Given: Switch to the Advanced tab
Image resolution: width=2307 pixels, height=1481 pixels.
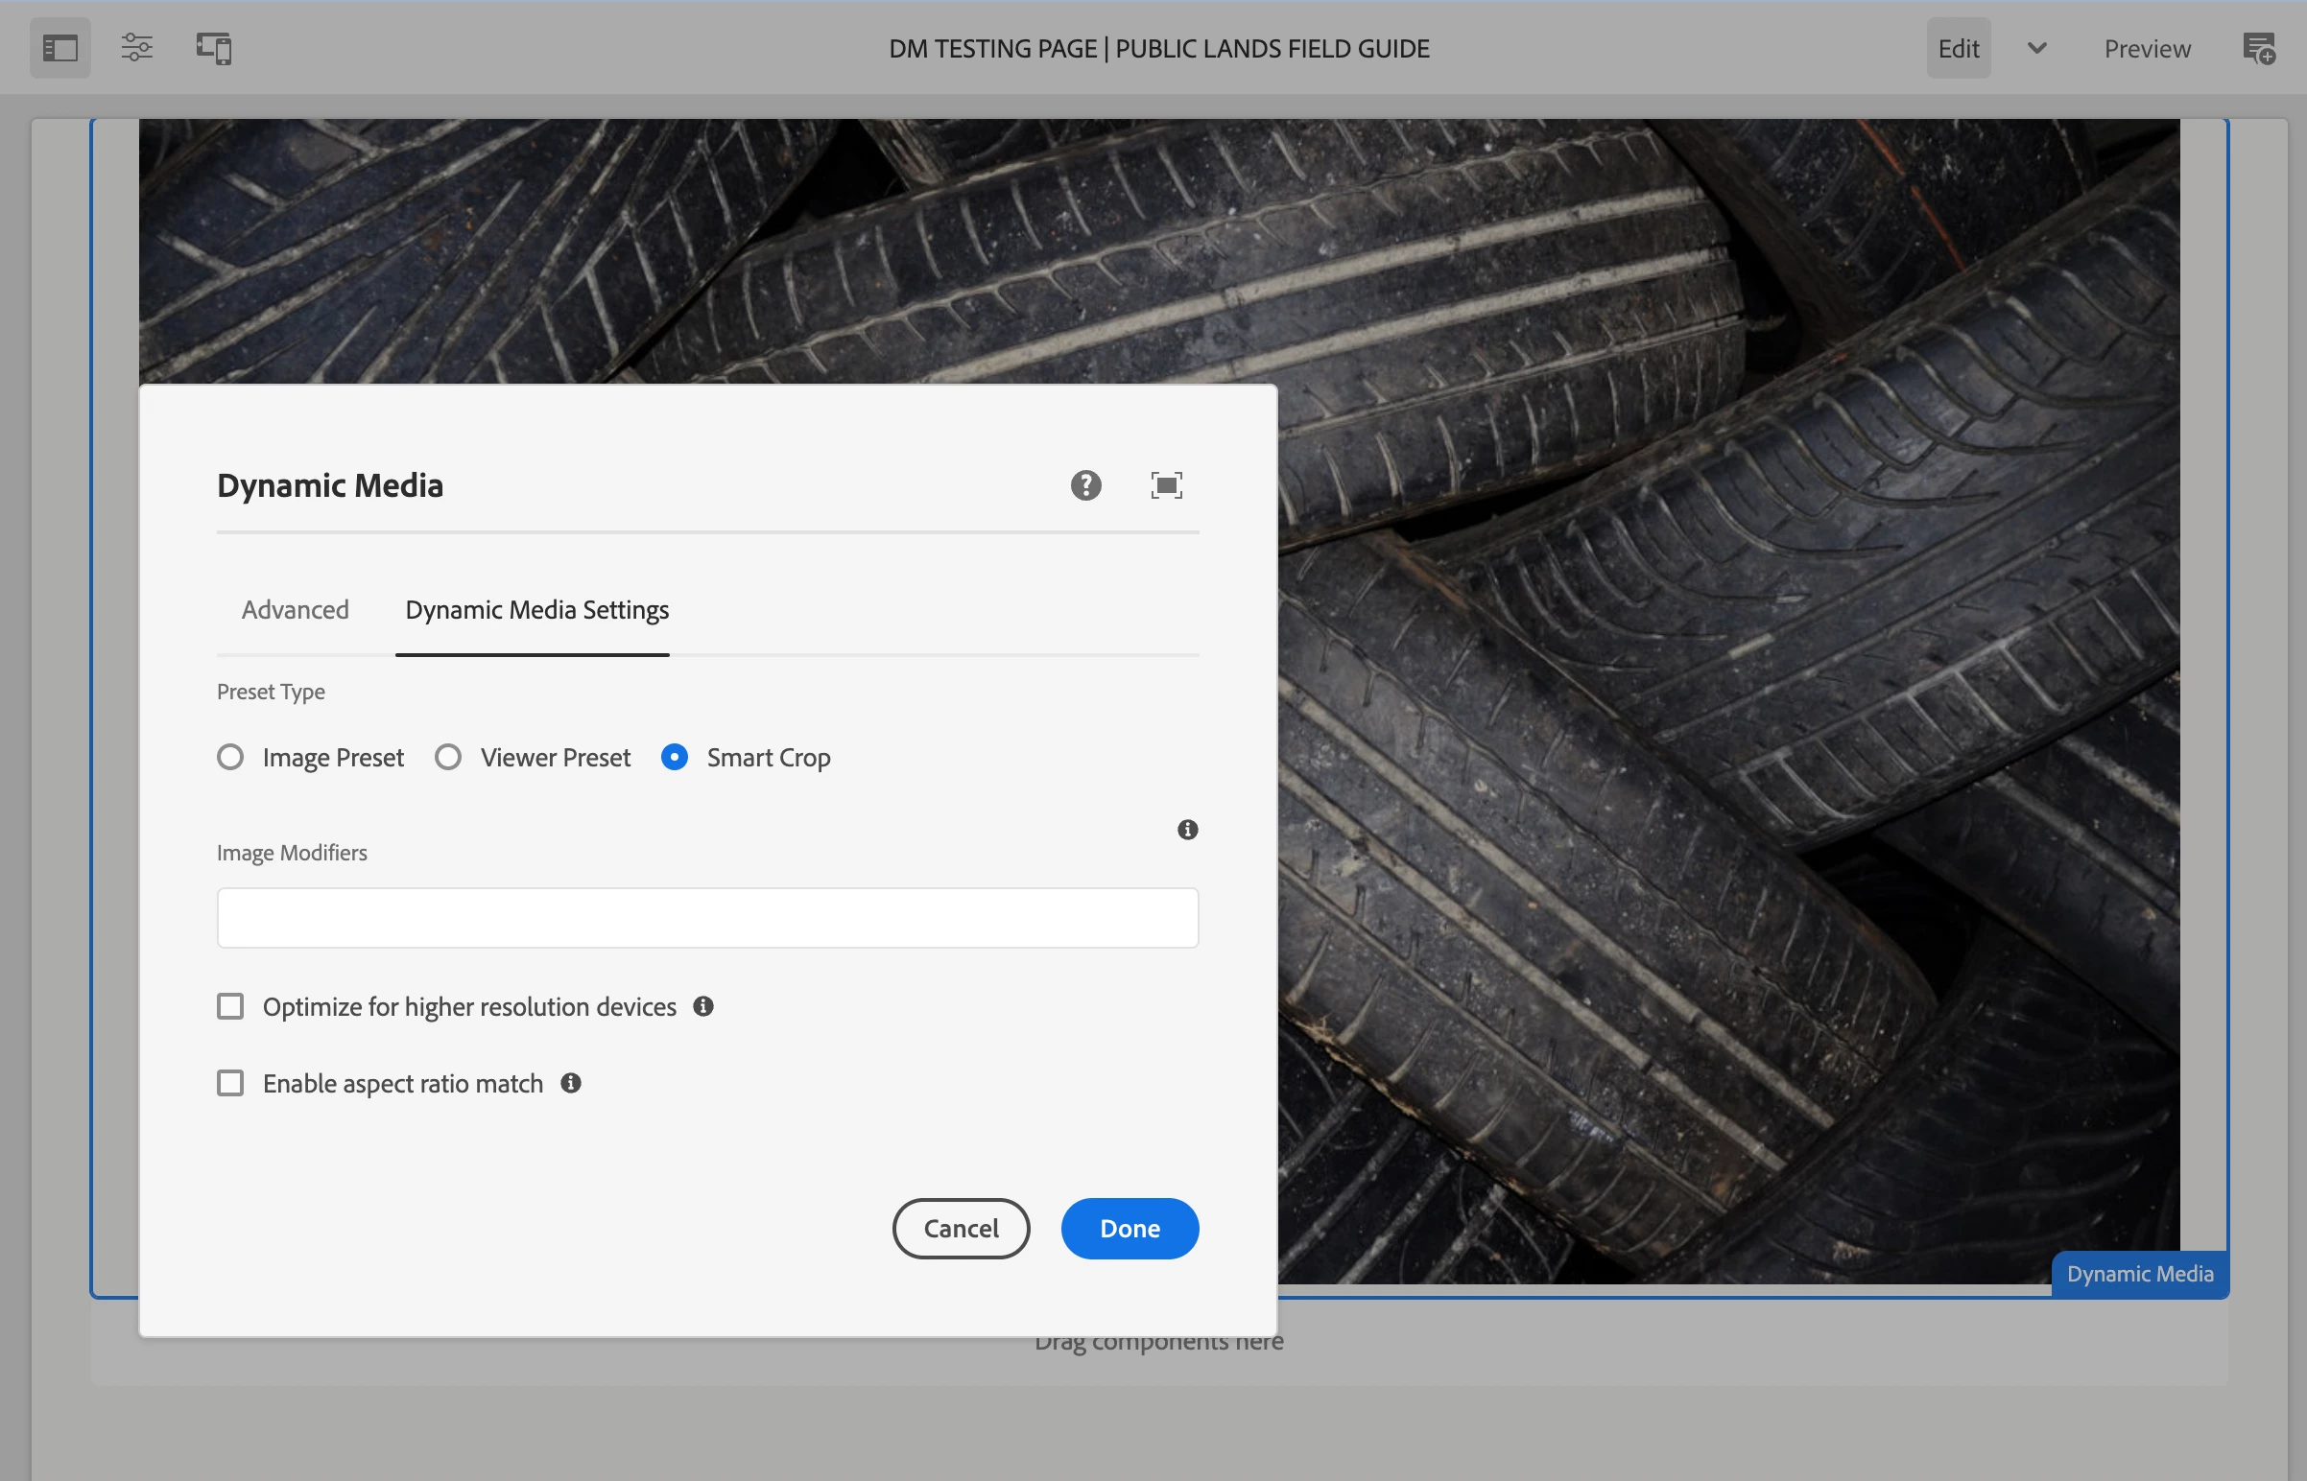Looking at the screenshot, I should [x=296, y=610].
